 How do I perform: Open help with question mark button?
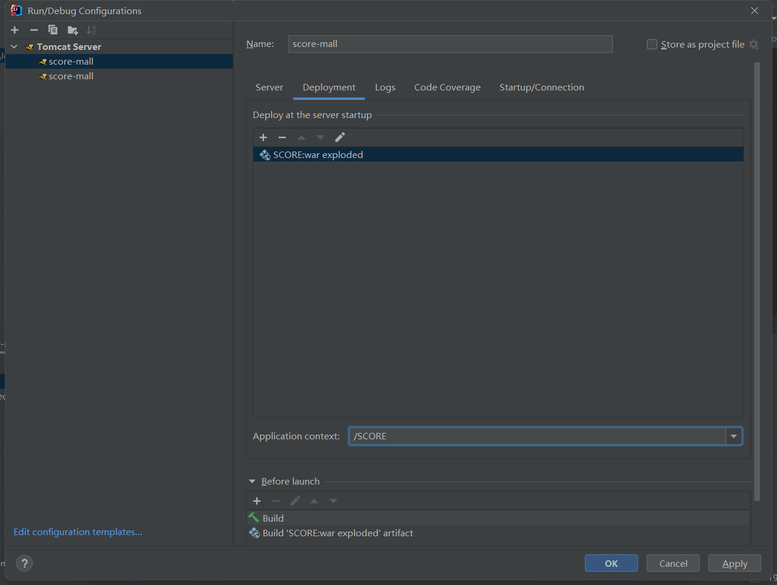click(24, 563)
